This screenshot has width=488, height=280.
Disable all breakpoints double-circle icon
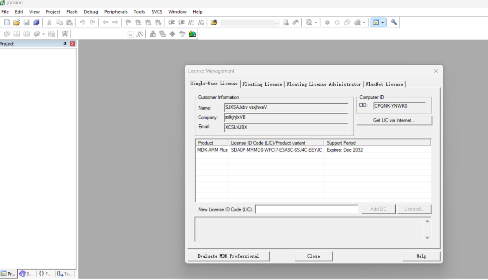pos(347,22)
